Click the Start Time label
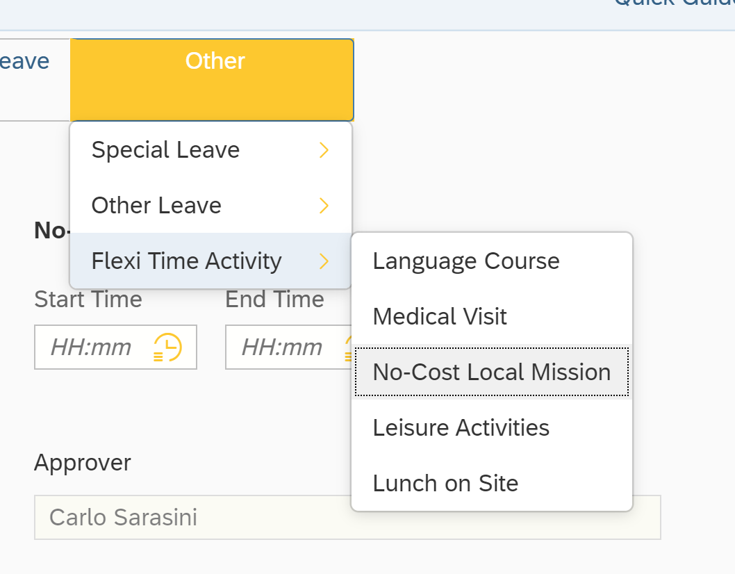The width and height of the screenshot is (735, 574). coord(88,300)
